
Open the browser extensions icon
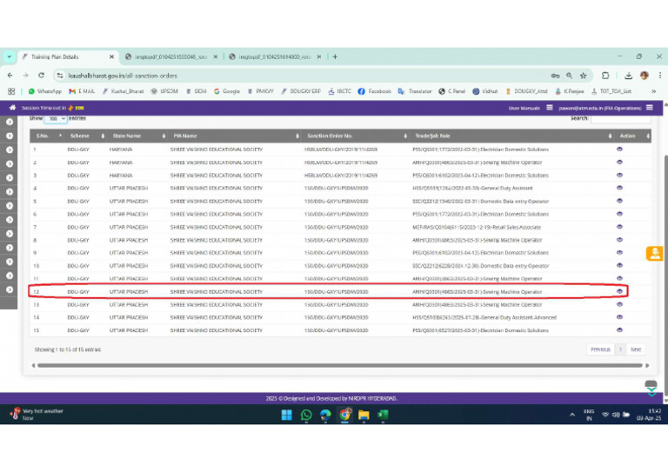click(x=605, y=76)
